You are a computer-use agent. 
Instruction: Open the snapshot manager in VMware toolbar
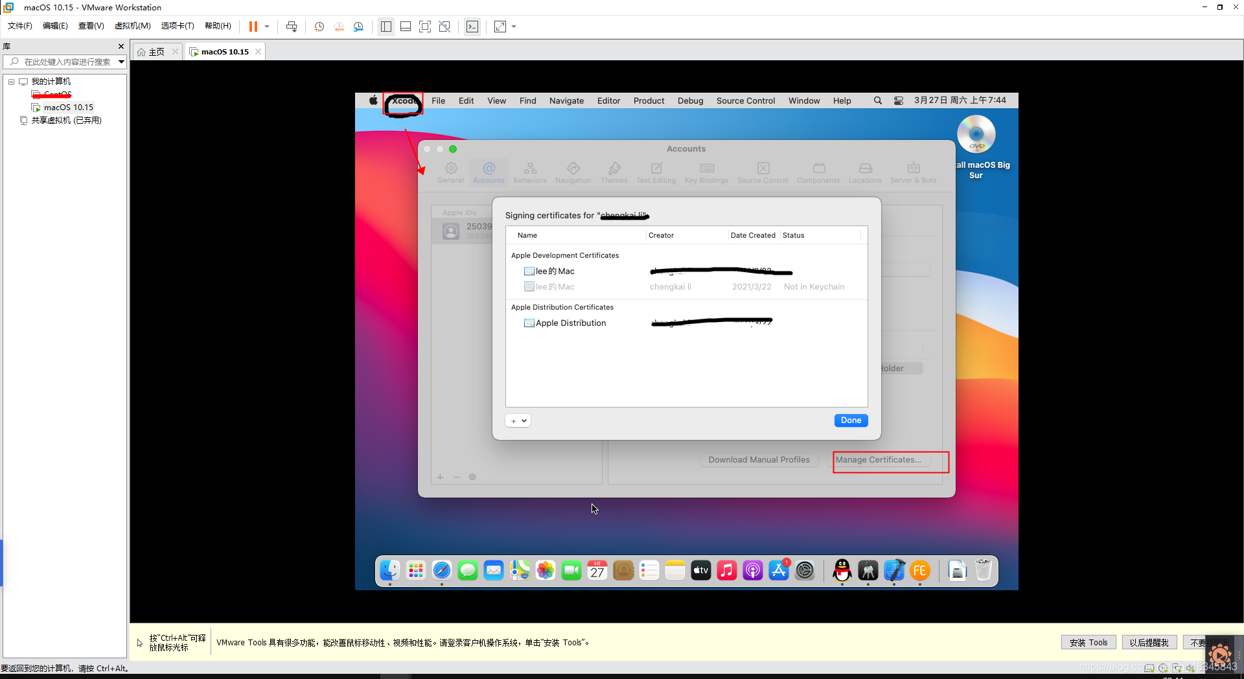[x=358, y=27]
